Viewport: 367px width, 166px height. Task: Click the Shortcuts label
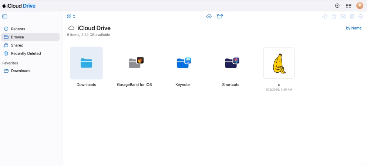click(230, 85)
